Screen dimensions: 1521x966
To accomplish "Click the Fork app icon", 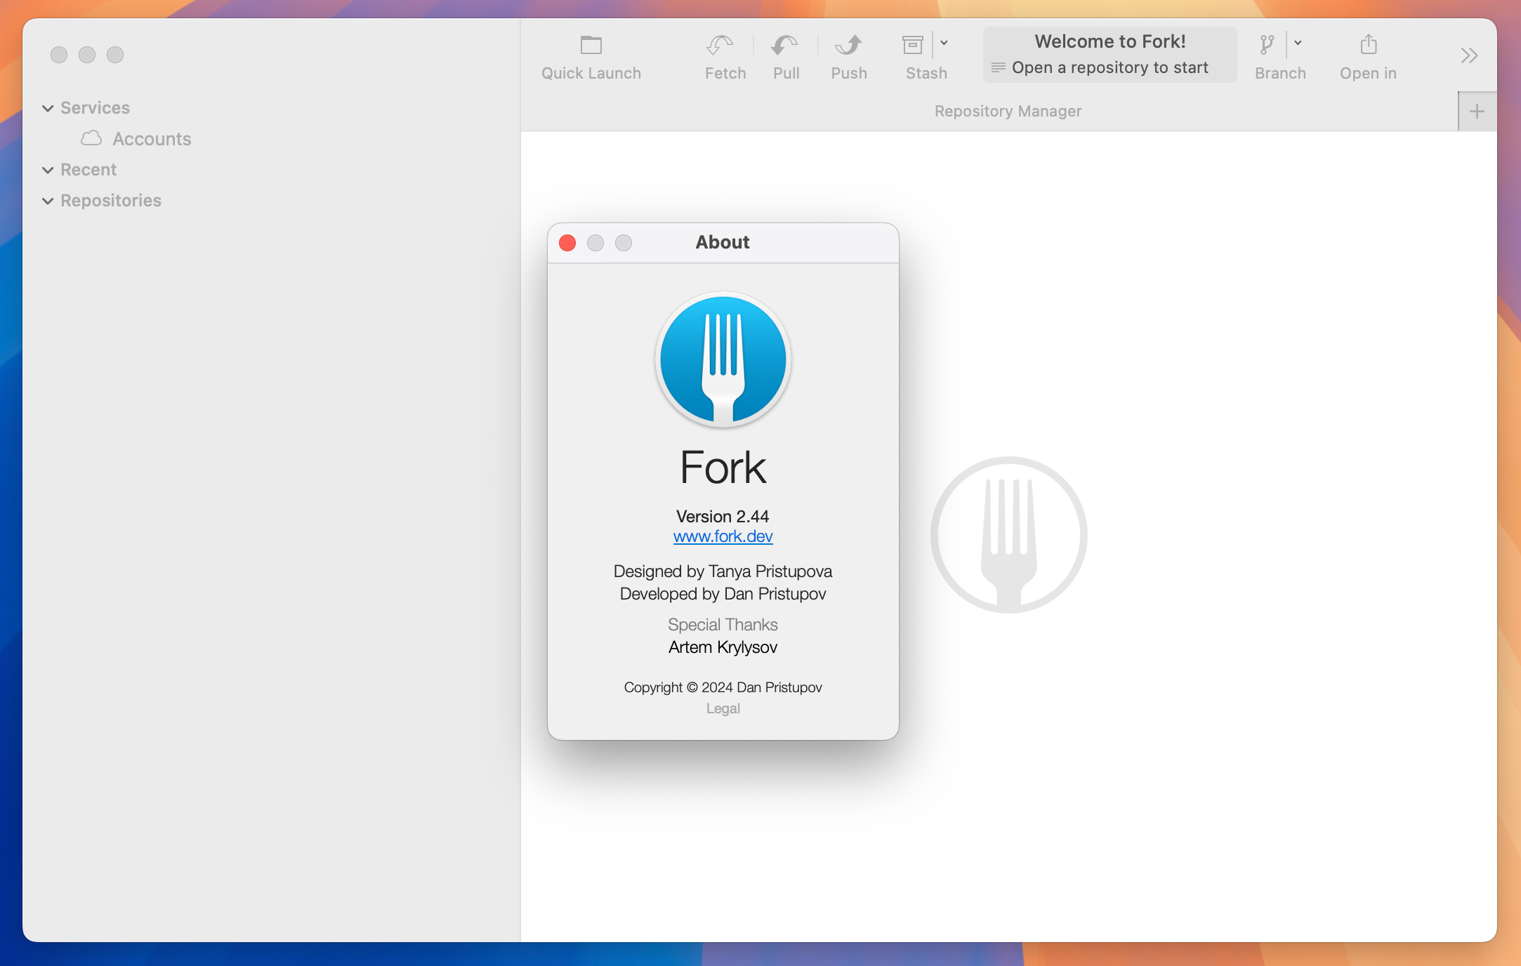I will point(723,359).
